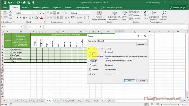
Task: Click the format painter brush icon
Action: pyautogui.click(x=11, y=19)
